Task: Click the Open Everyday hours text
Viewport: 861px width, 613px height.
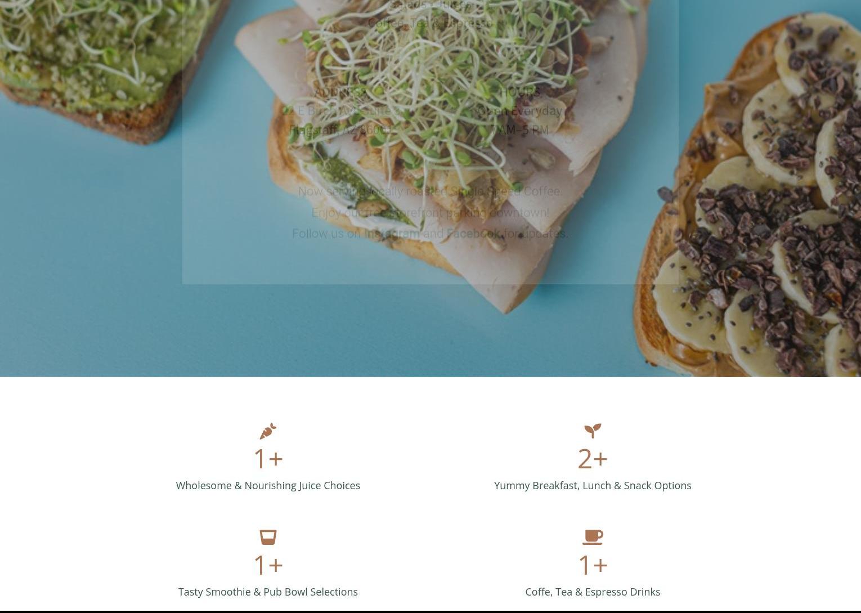Action: 520,111
